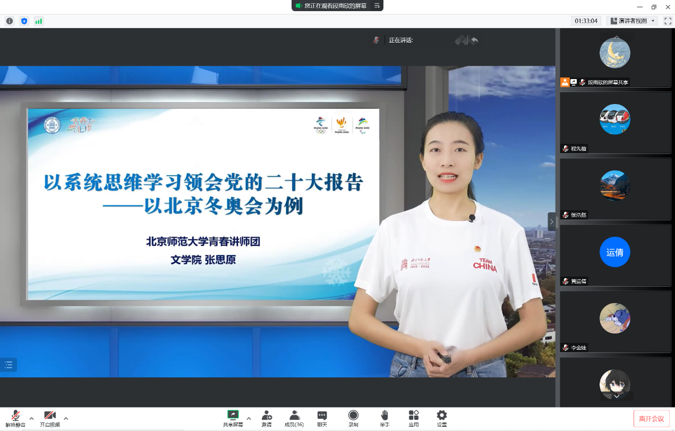This screenshot has width=675, height=431.
Task: Expand camera device options
Action: point(65,419)
